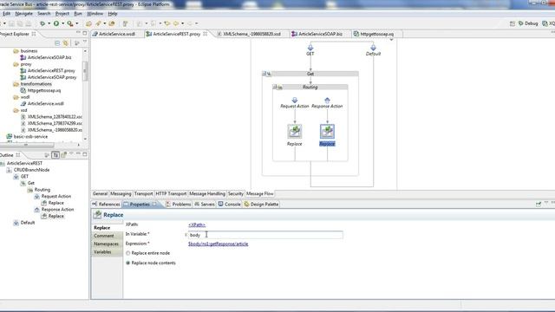The width and height of the screenshot is (555, 312).
Task: Switch to the Messaging editor tab
Action: click(121, 194)
